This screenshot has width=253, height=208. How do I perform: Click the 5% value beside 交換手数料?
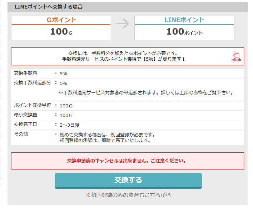(x=63, y=73)
